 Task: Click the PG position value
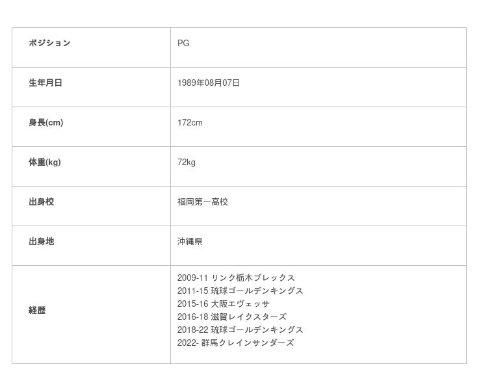pyautogui.click(x=183, y=44)
